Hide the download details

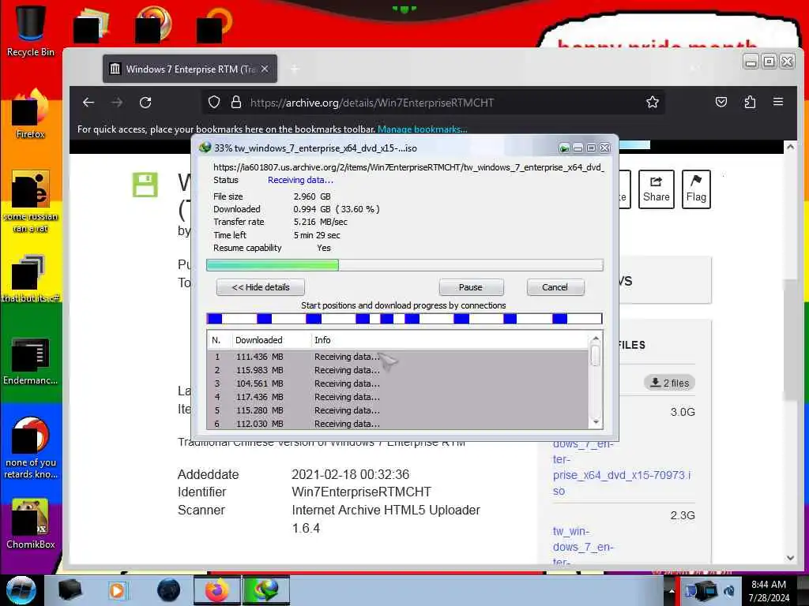pyautogui.click(x=261, y=287)
